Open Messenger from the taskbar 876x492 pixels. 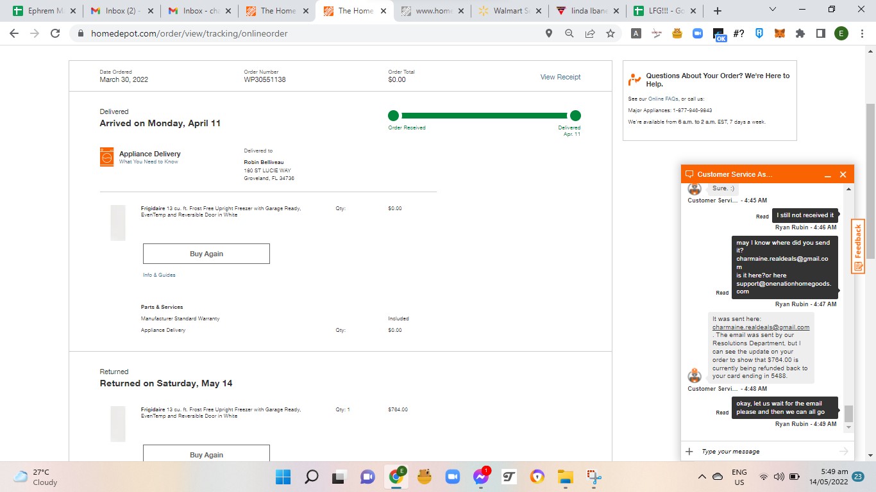point(481,477)
